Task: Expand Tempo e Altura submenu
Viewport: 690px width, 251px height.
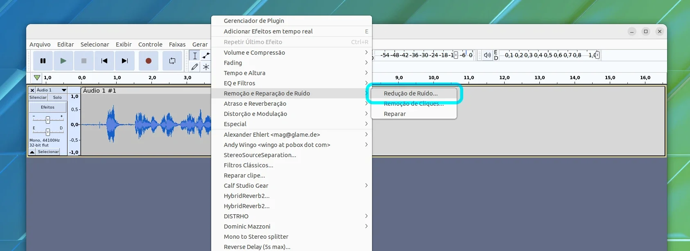Action: [291, 73]
